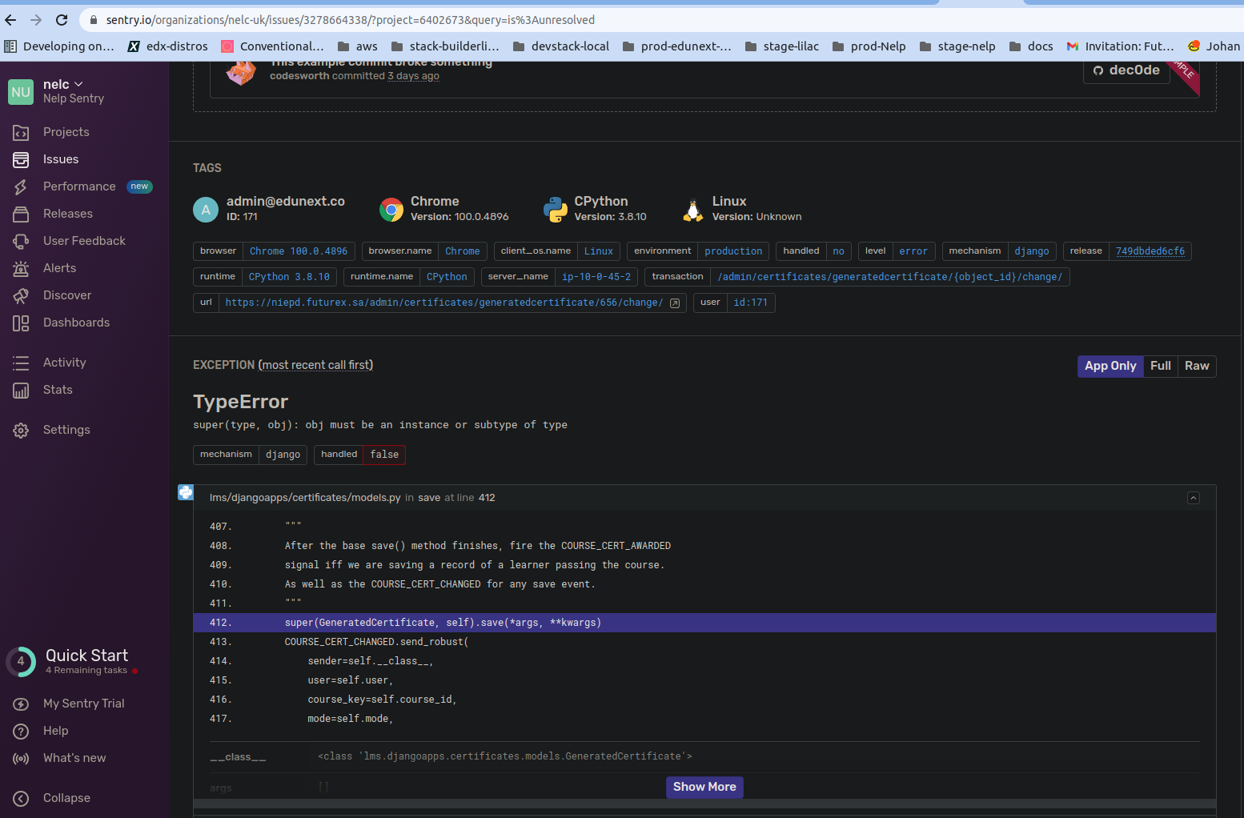The image size is (1244, 818).
Task: Click the mechanism django tag value
Action: click(x=1032, y=251)
